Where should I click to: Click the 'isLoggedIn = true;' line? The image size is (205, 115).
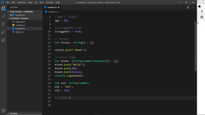coord(68,32)
